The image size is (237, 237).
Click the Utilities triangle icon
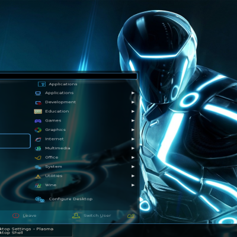click(38, 176)
